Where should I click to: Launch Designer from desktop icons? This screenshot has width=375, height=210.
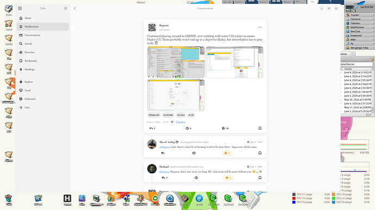[x=243, y=200]
